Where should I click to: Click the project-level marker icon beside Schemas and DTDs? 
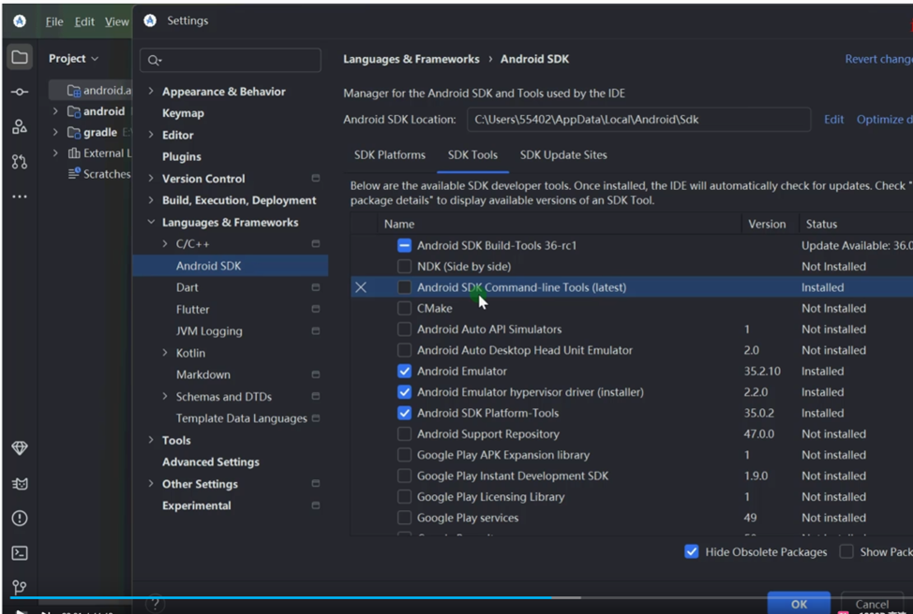coord(316,396)
